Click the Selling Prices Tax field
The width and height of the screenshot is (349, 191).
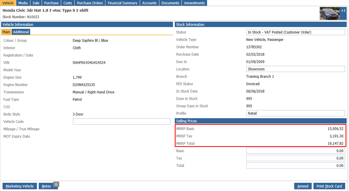pos(296,158)
